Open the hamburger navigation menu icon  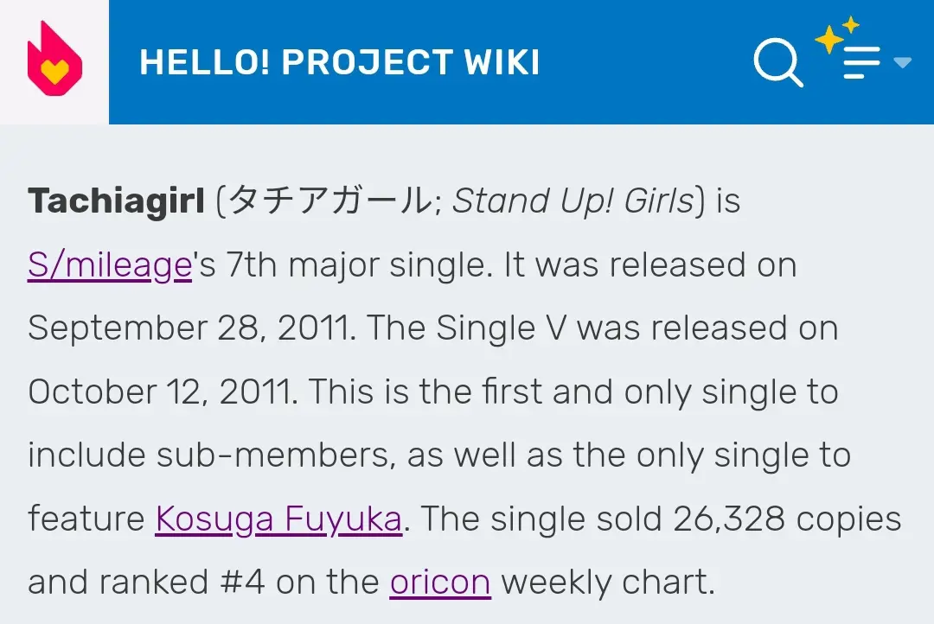tap(860, 63)
